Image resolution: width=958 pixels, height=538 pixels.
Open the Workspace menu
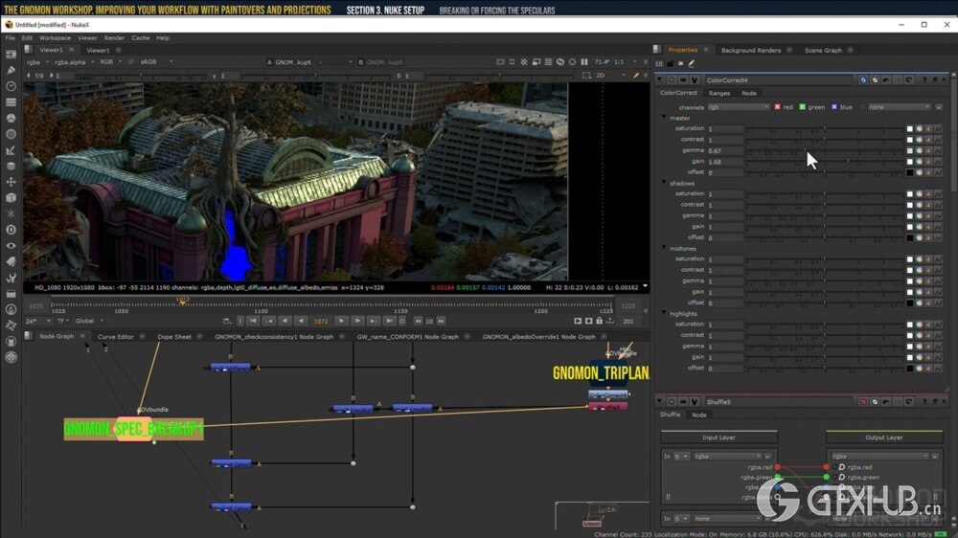55,38
